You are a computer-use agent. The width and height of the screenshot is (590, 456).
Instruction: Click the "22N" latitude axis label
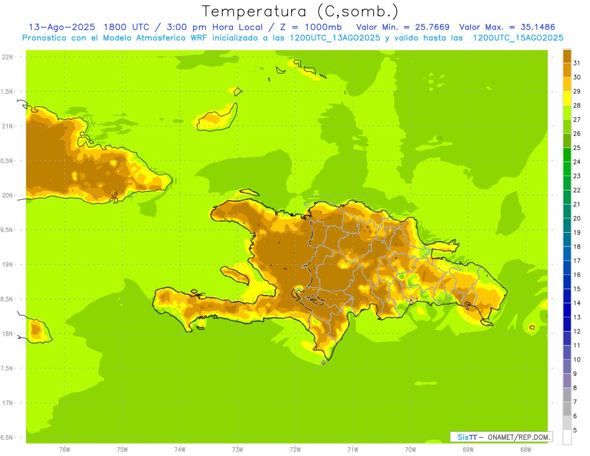point(7,57)
